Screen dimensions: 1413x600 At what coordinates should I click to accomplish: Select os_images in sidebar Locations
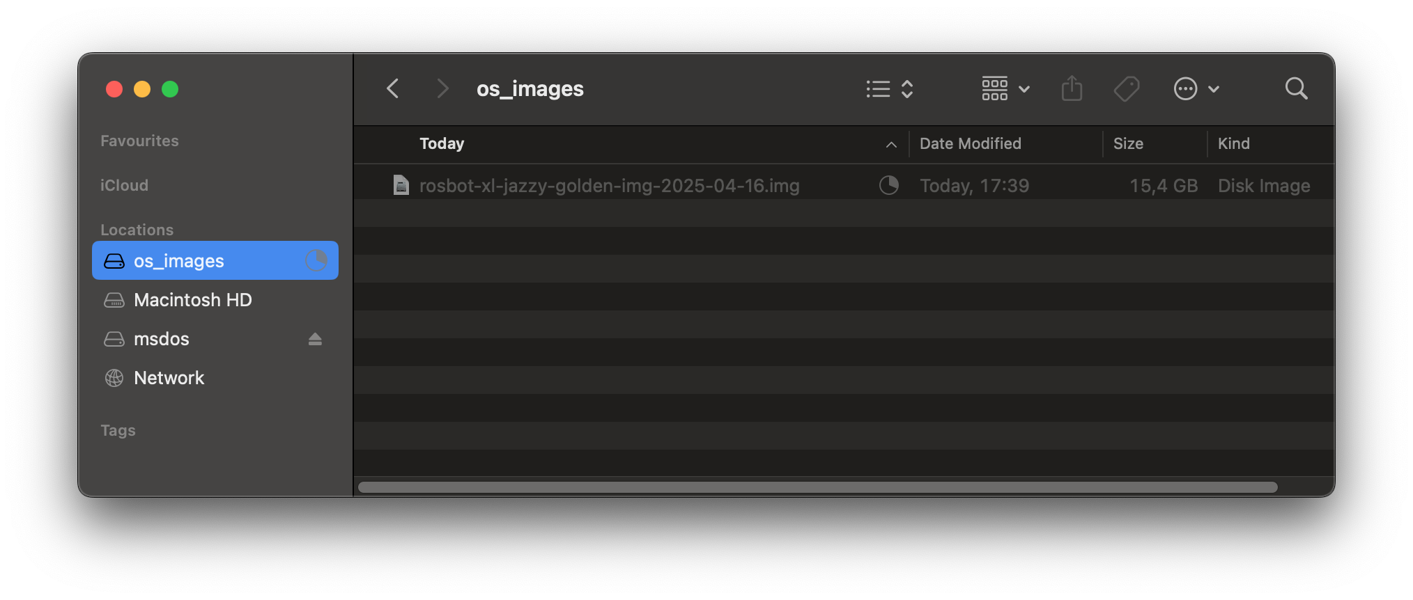point(215,260)
